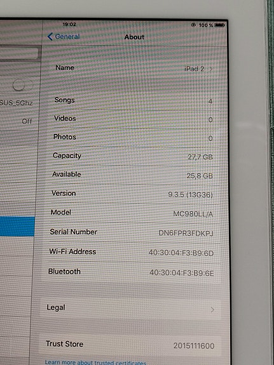Open the Legal section
This screenshot has width=274, height=365.
point(130,309)
